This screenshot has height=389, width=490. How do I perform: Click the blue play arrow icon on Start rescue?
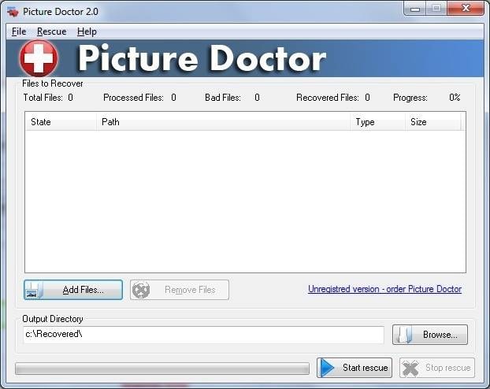click(x=327, y=368)
